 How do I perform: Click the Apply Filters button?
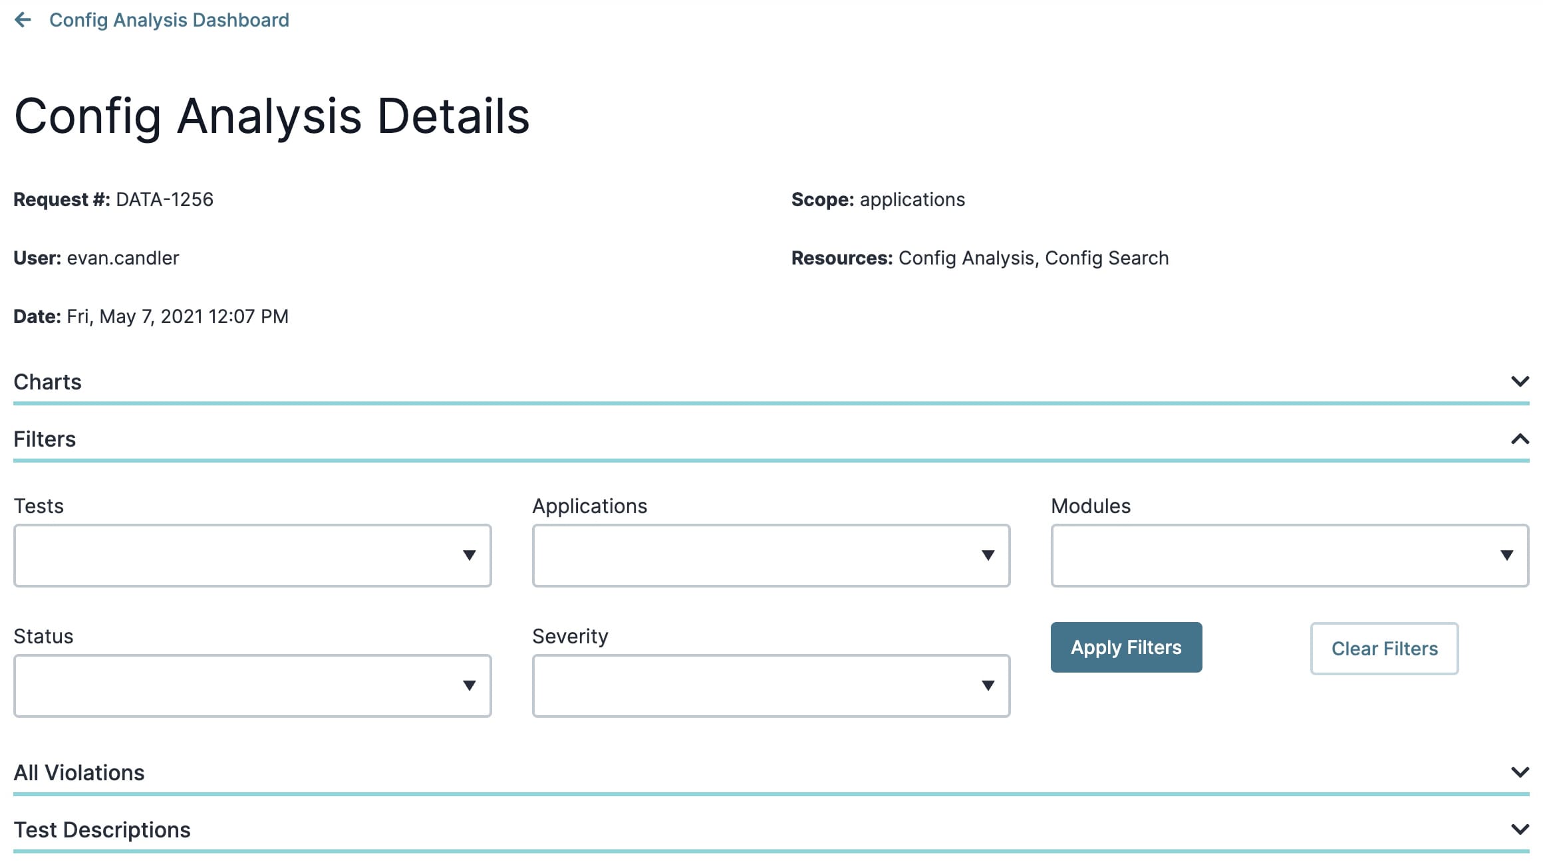click(x=1127, y=647)
